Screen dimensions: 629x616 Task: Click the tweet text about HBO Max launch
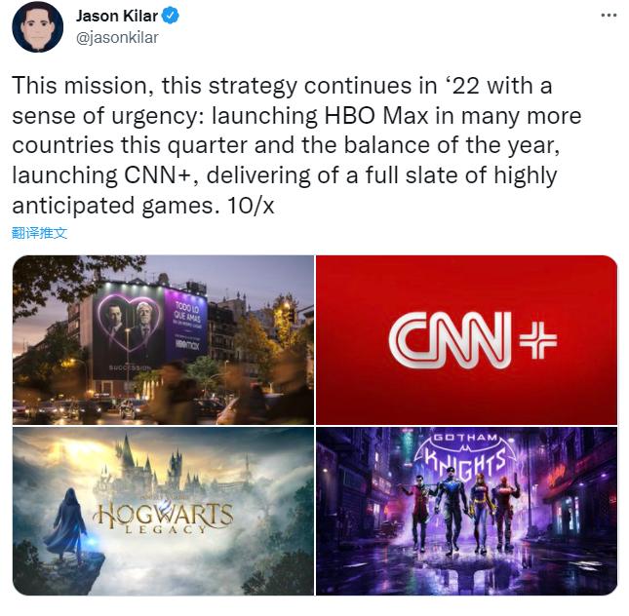(x=296, y=145)
